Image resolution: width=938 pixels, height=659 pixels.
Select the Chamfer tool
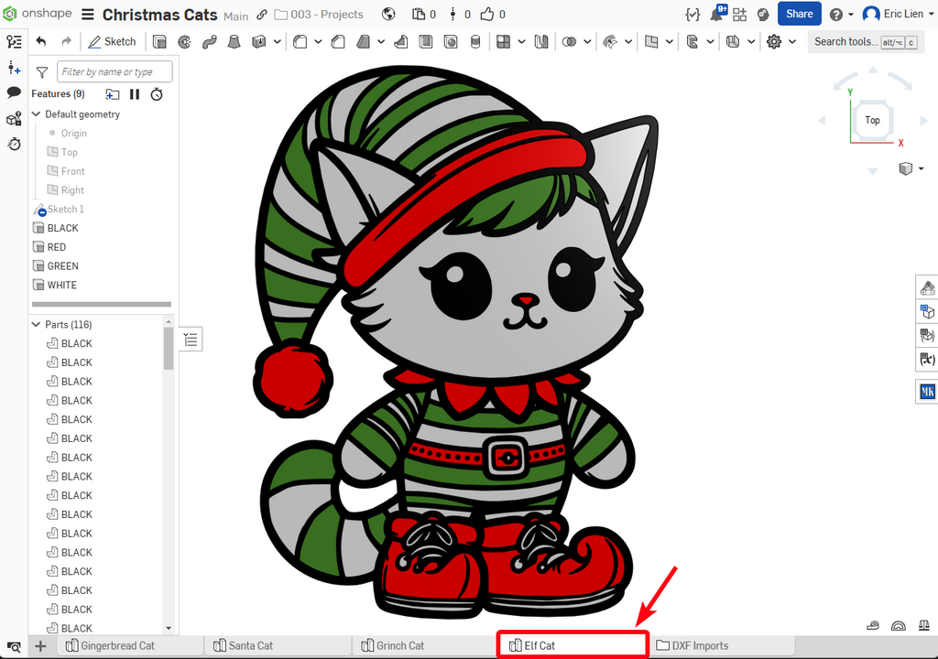(338, 42)
